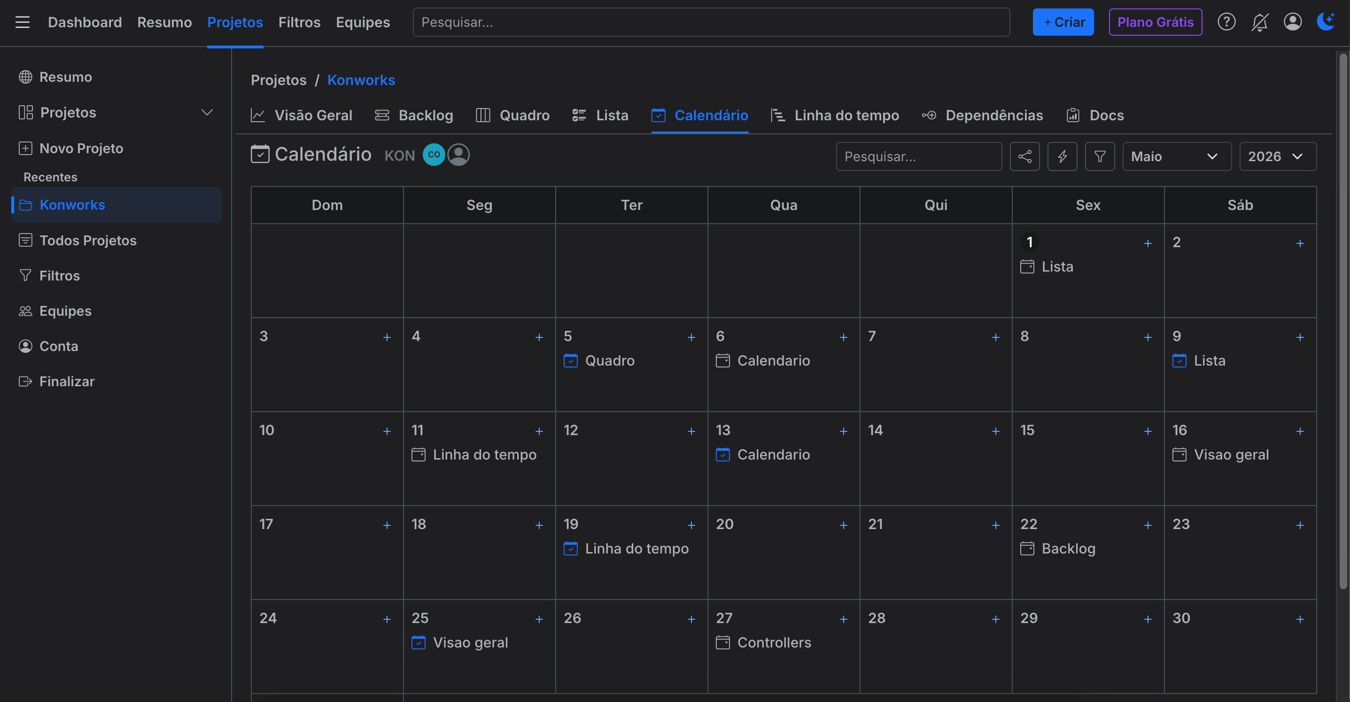Open the user account avatar icon
Viewport: 1350px width, 702px height.
point(1292,22)
